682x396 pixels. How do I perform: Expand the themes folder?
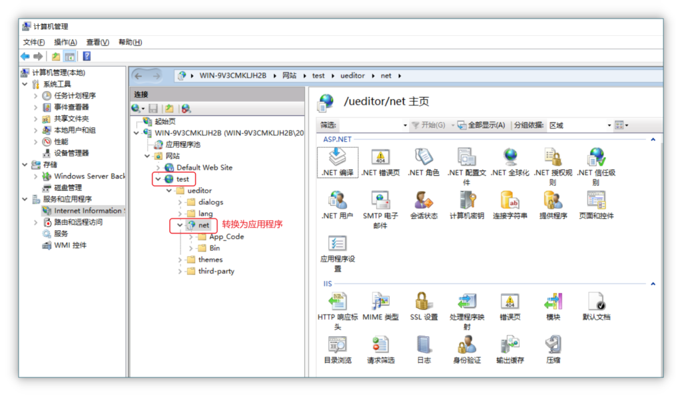coord(180,260)
